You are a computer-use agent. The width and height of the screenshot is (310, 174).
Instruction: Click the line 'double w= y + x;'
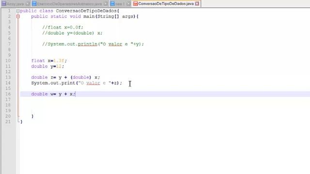click(53, 94)
